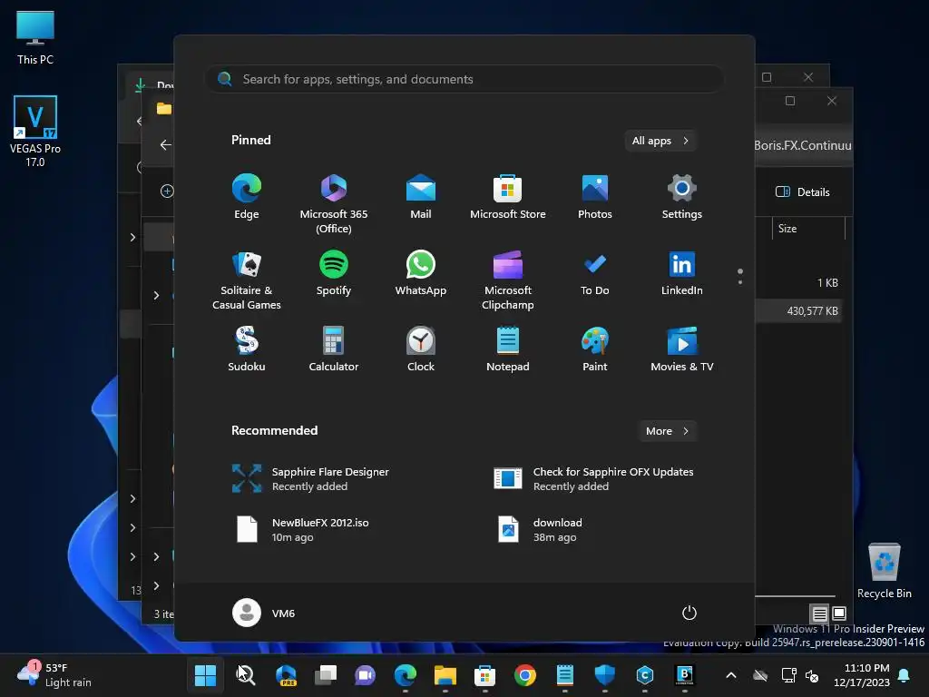Open the clock and date flyout
The width and height of the screenshot is (929, 697).
click(x=862, y=675)
